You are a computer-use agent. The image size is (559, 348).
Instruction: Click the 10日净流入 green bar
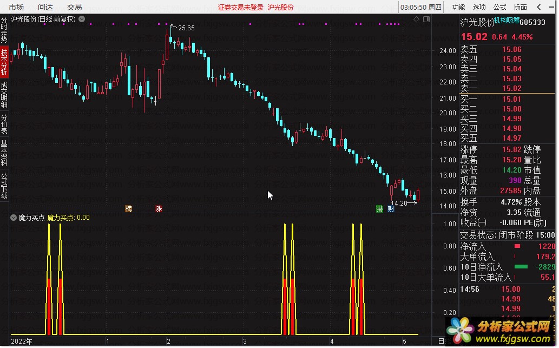tap(521, 267)
